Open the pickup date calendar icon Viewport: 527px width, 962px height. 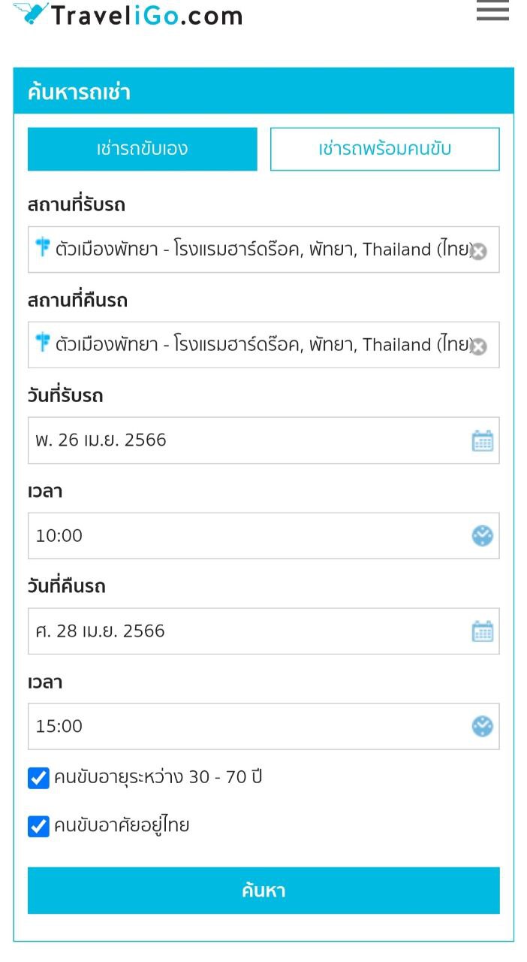pos(482,440)
